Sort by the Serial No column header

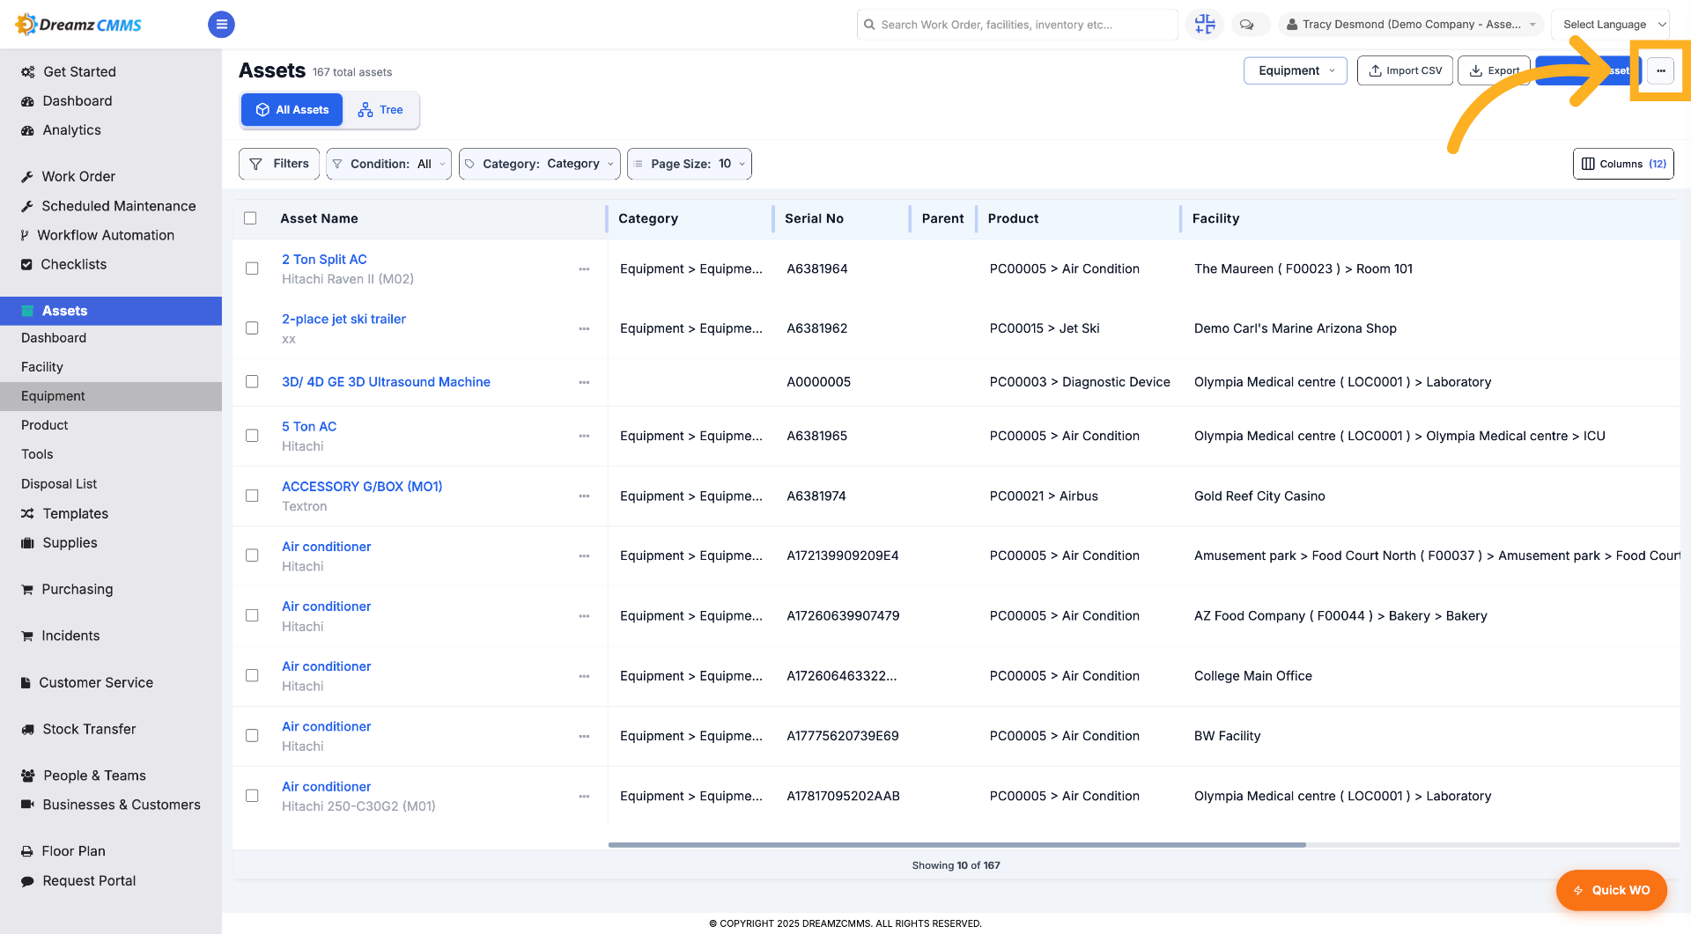click(x=814, y=218)
